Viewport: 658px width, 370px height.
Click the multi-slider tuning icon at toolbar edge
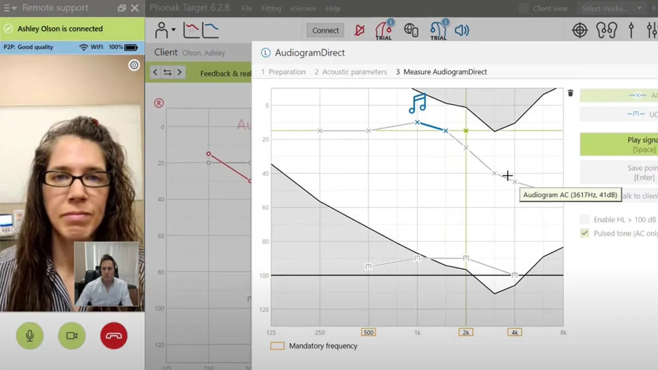click(652, 30)
